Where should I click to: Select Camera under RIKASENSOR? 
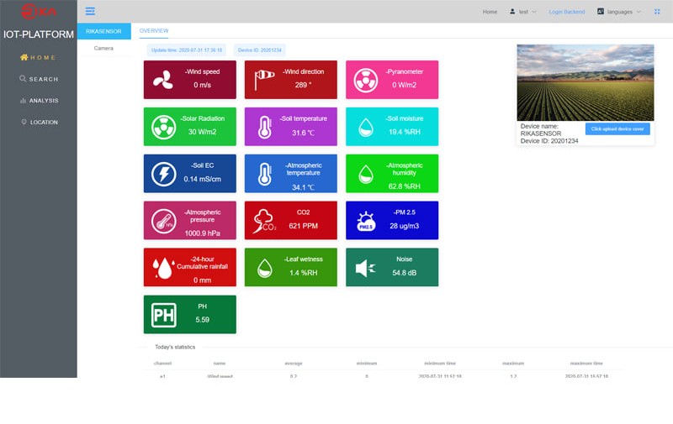103,48
